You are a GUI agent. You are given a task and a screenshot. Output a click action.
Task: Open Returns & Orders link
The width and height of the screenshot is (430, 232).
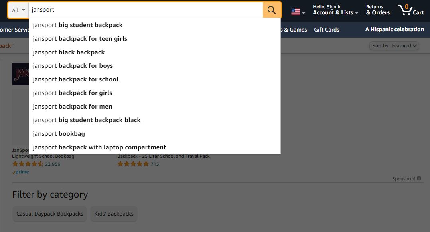click(378, 10)
